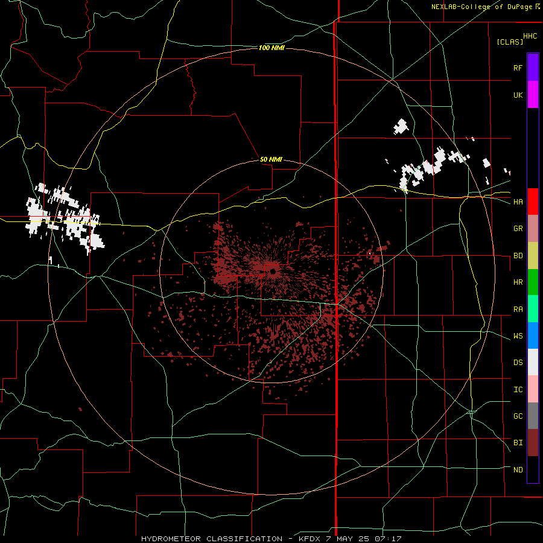Click the large dry snow echo at left

click(66, 219)
